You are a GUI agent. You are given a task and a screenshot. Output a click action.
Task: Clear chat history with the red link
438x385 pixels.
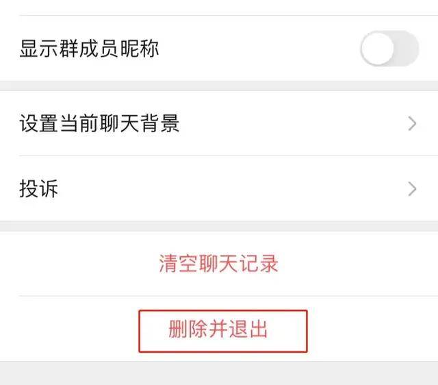[x=219, y=264]
